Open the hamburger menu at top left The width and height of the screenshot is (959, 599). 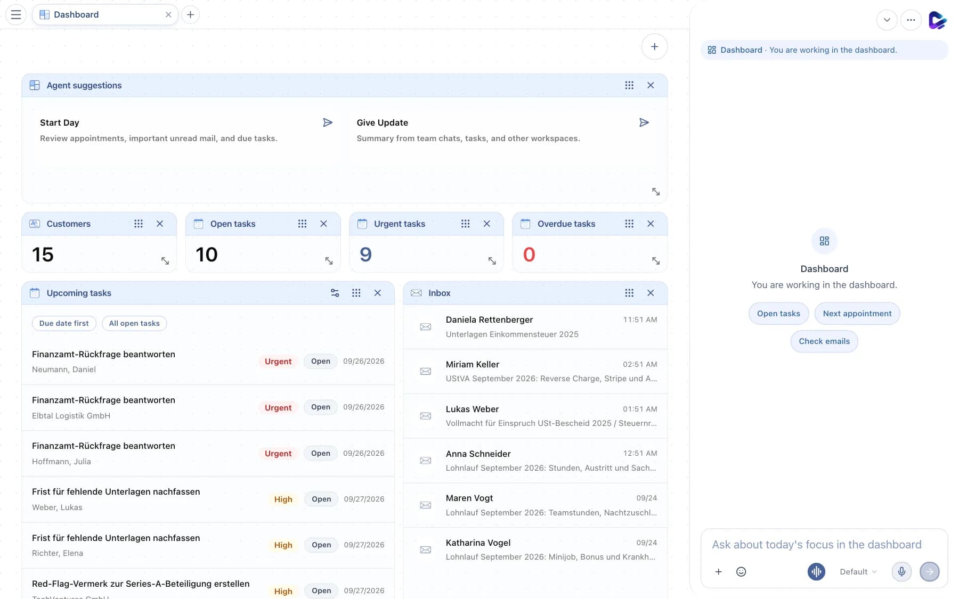16,14
